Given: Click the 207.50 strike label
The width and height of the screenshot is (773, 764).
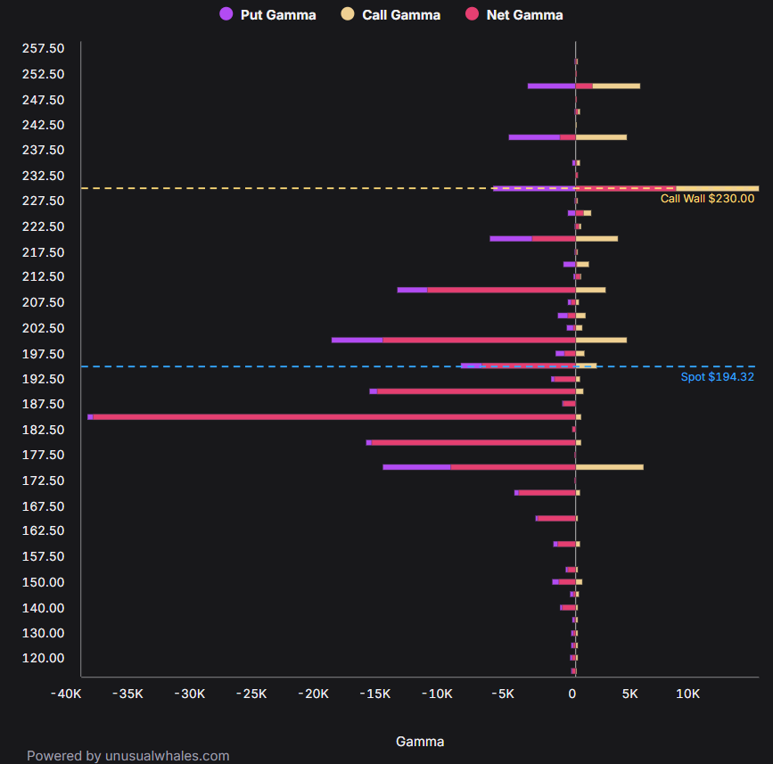Looking at the screenshot, I should pyautogui.click(x=44, y=302).
